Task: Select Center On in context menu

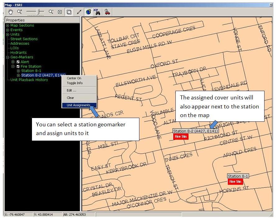Action: pos(74,78)
